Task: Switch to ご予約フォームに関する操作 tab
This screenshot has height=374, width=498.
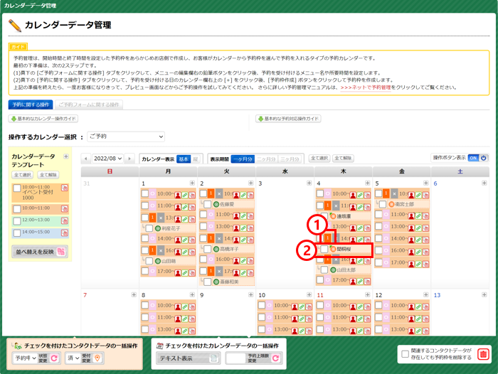Action: (x=89, y=105)
